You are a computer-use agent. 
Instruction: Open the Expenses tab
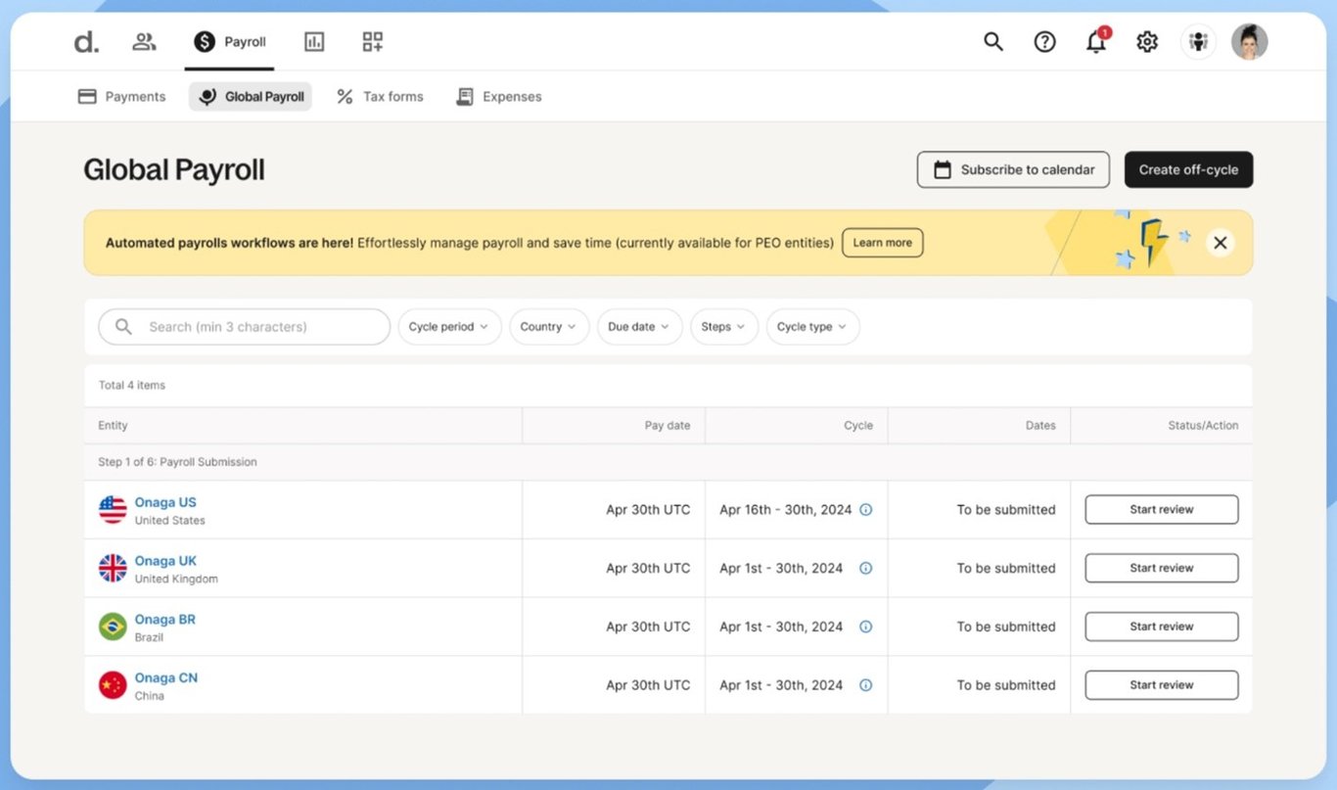pyautogui.click(x=498, y=96)
